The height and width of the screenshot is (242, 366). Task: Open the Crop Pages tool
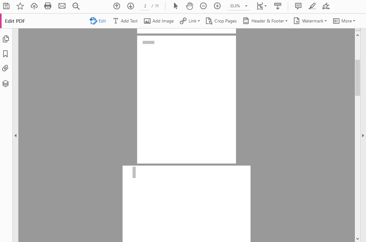coord(221,21)
